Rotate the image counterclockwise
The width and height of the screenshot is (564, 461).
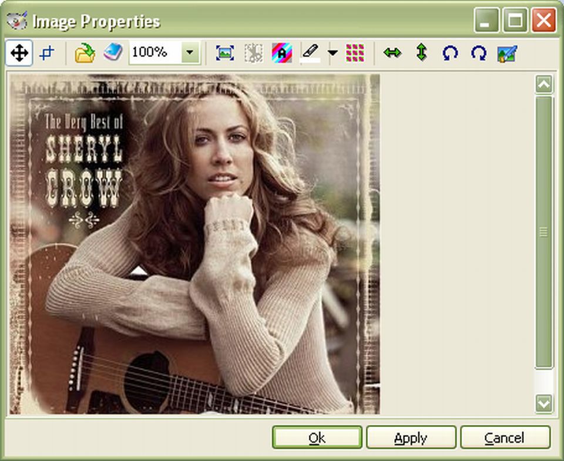tap(451, 53)
